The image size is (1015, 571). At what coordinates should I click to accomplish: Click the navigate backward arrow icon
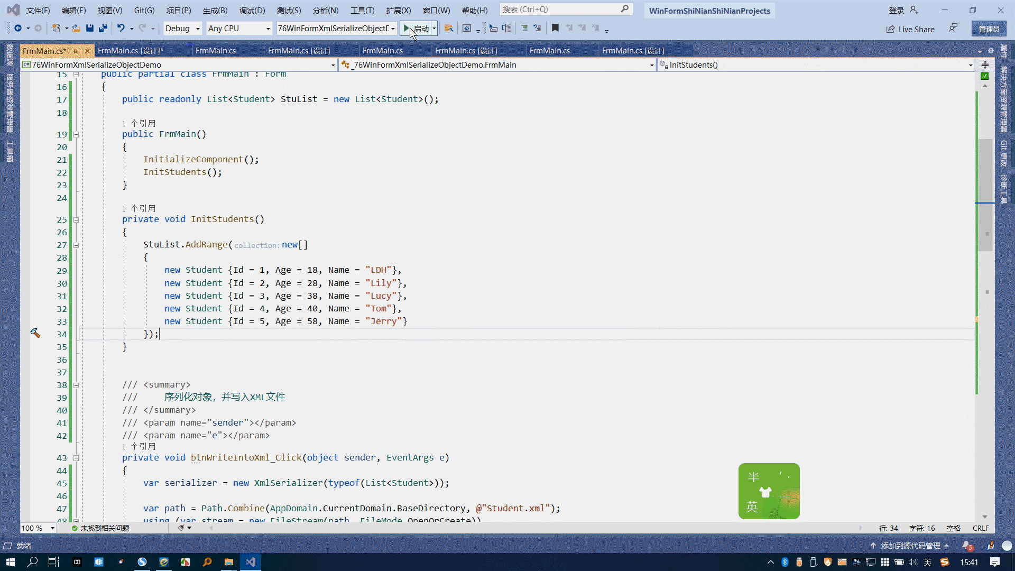pyautogui.click(x=18, y=29)
